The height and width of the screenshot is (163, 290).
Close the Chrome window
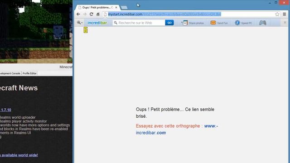point(284,3)
